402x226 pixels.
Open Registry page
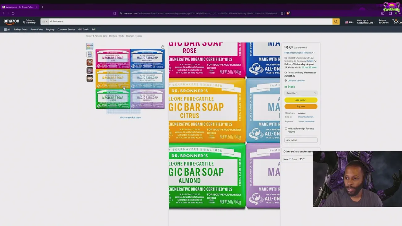pos(50,30)
